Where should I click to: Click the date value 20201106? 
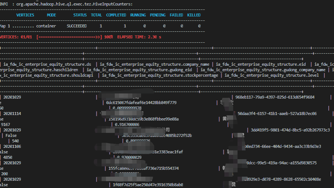(12, 146)
